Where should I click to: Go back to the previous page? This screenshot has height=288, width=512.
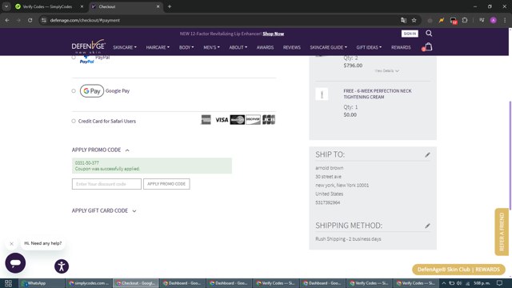(7, 20)
